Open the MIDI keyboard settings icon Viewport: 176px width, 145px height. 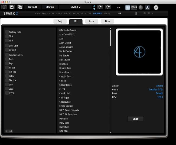[128, 7]
